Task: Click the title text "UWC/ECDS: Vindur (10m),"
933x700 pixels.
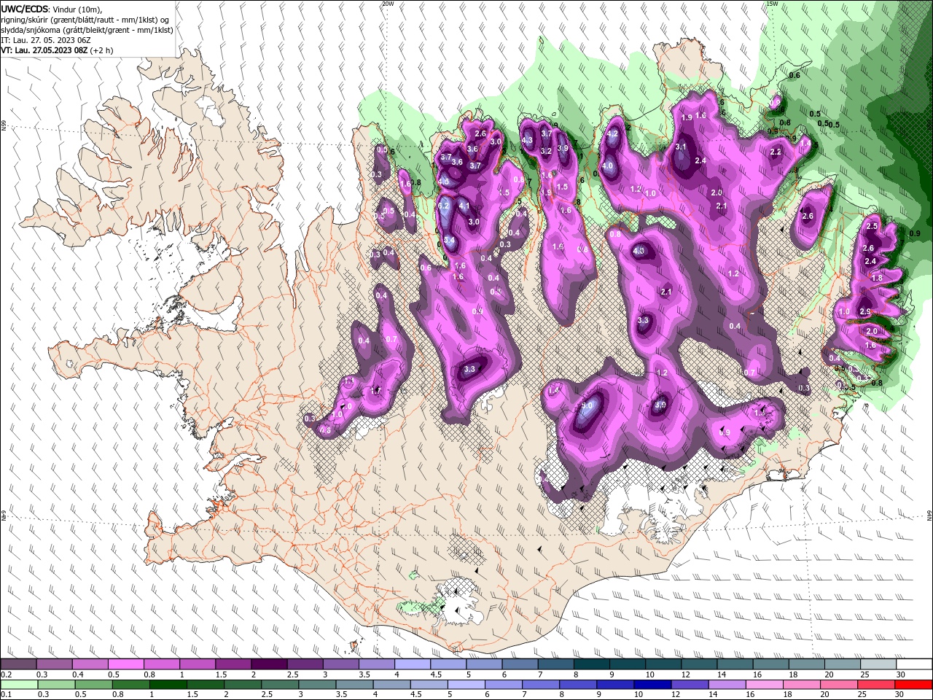Action: coord(51,8)
